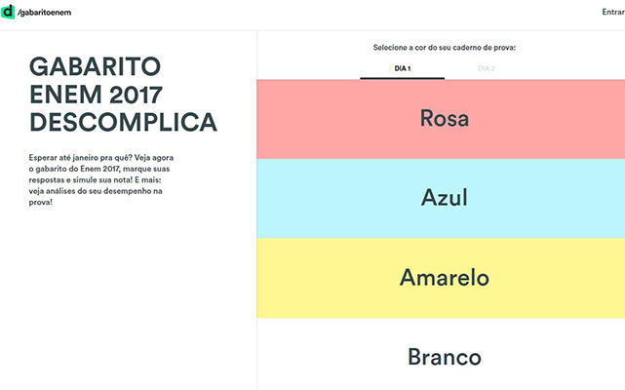Switch to the DIA 1 tab

pyautogui.click(x=402, y=68)
